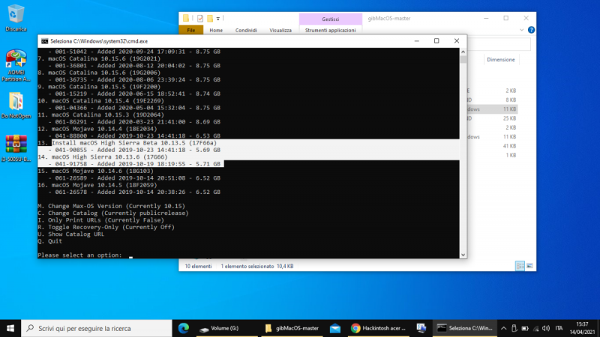Open the File tab in Explorer

click(x=191, y=30)
